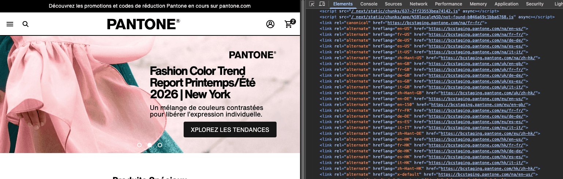
Task: Select the third carousel slide dot
Action: tap(160, 145)
